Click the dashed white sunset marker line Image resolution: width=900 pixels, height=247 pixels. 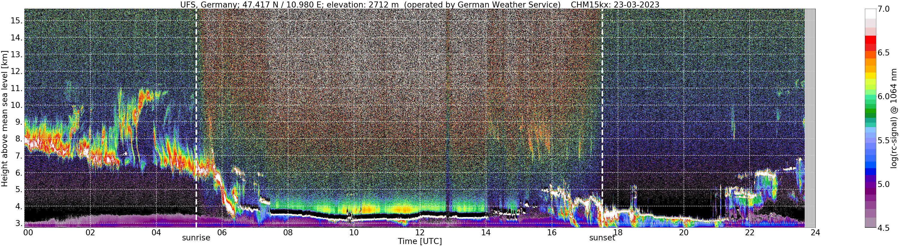602,118
